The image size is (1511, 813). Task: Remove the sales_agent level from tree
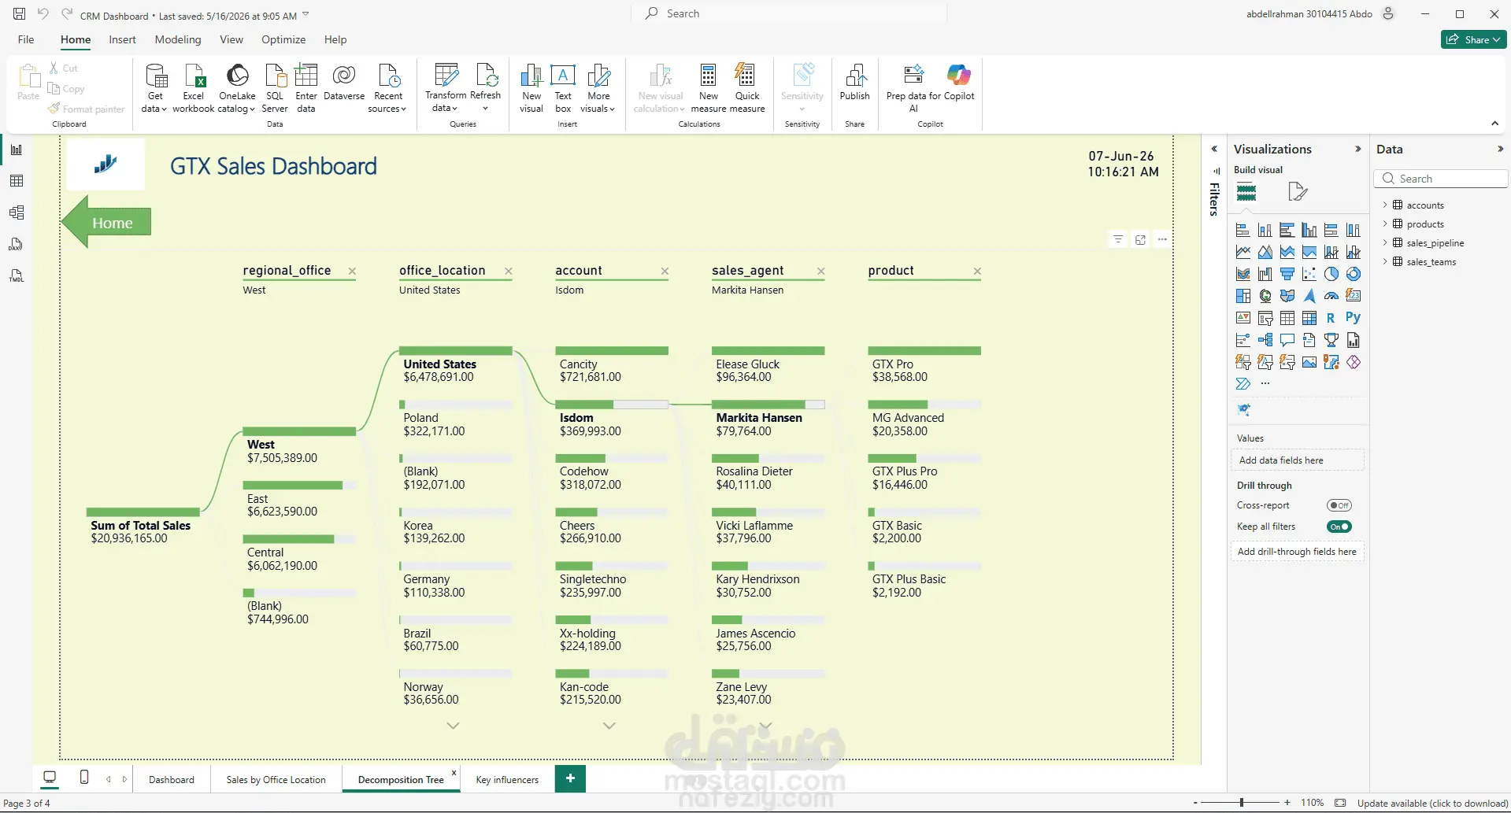pyautogui.click(x=821, y=271)
